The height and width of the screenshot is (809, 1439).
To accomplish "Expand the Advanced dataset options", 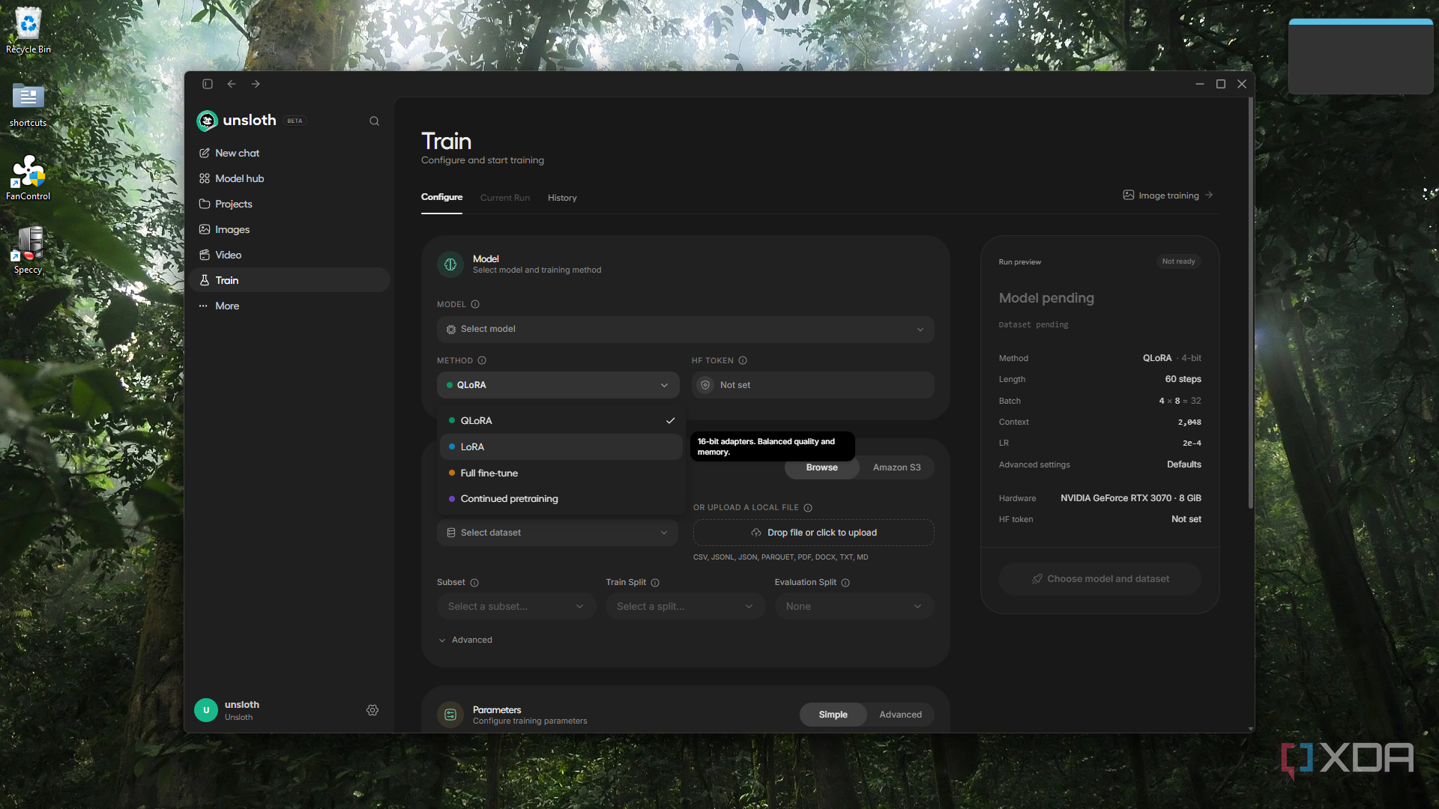I will click(x=465, y=640).
